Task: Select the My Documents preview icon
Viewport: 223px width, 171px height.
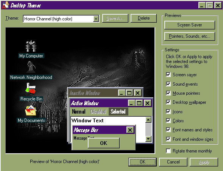Action: coord(31,111)
